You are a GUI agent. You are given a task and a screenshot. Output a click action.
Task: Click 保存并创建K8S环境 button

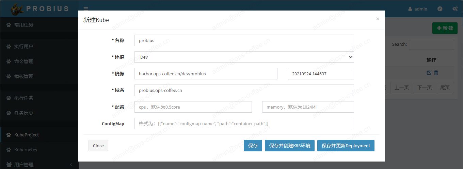(289, 146)
